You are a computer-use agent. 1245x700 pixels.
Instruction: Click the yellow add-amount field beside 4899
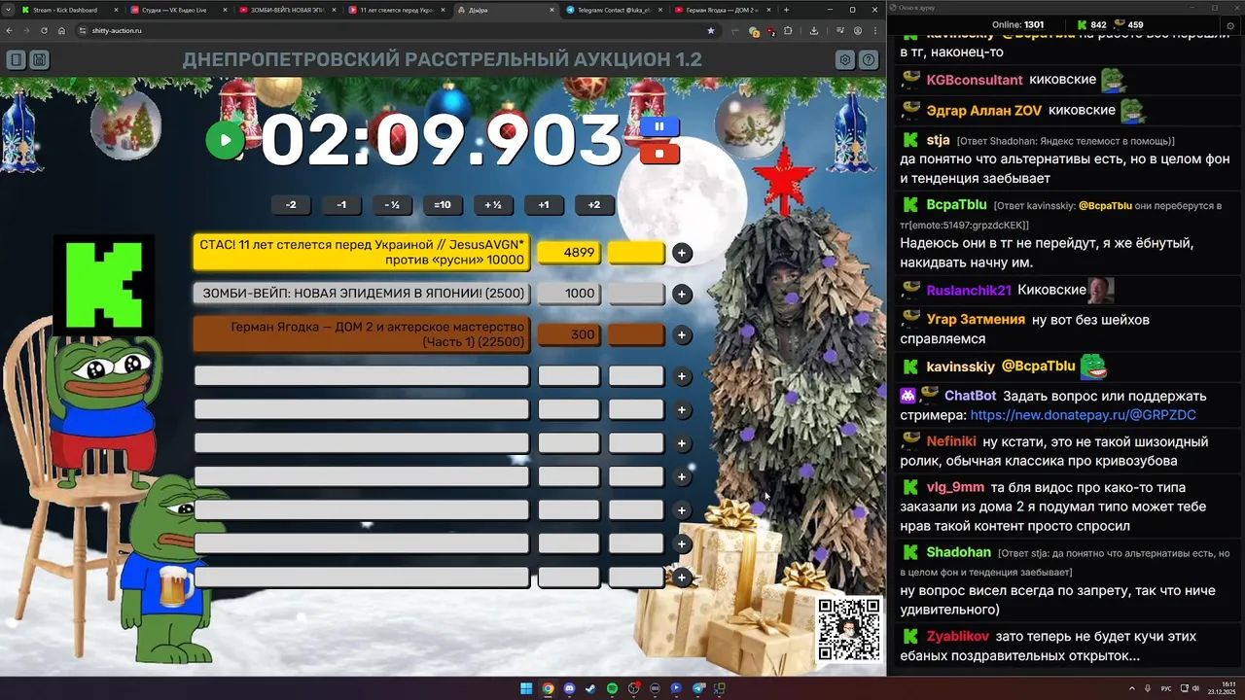pyautogui.click(x=636, y=253)
